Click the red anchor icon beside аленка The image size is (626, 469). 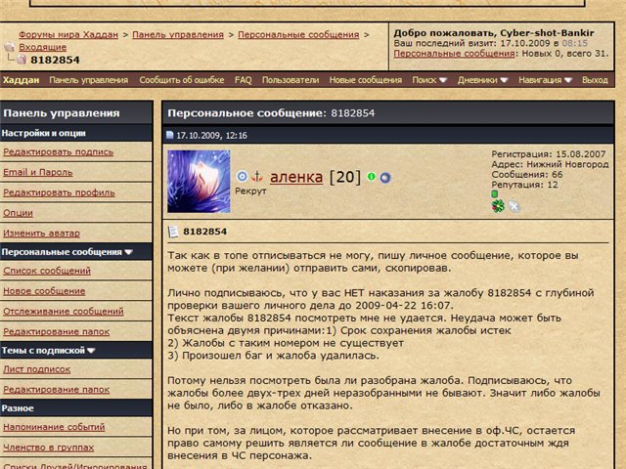pyautogui.click(x=257, y=176)
